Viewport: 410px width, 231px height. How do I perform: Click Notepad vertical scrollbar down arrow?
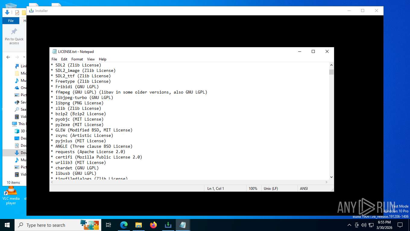(331, 177)
